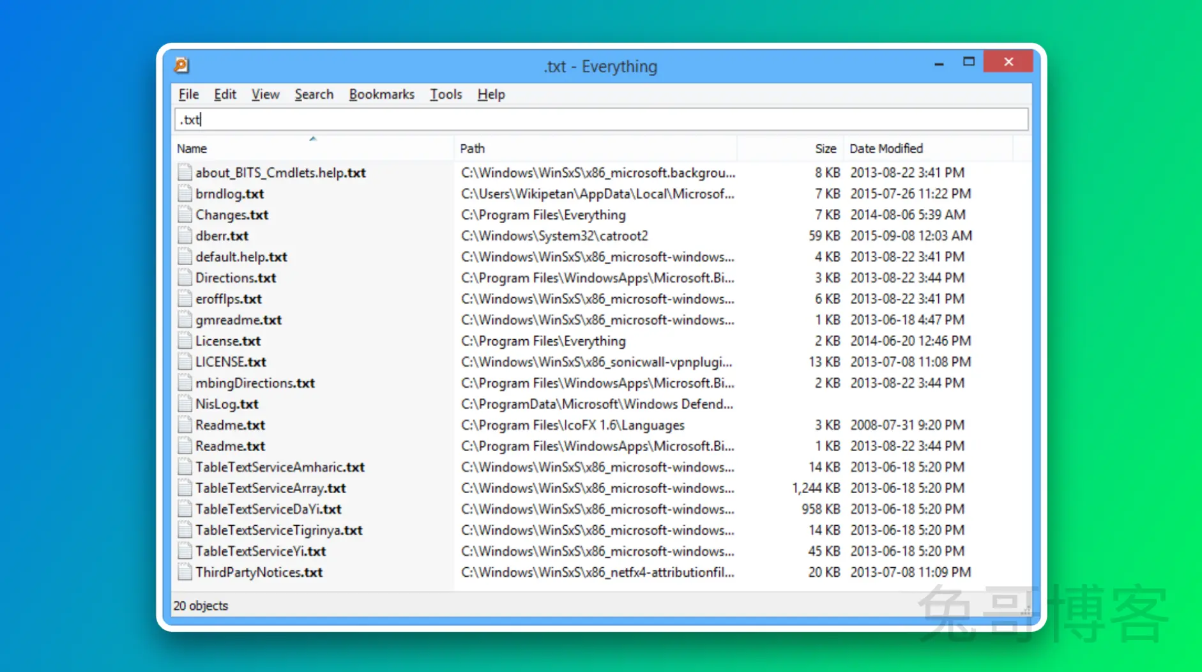
Task: Select the erofflps.txt file name
Action: tap(229, 299)
